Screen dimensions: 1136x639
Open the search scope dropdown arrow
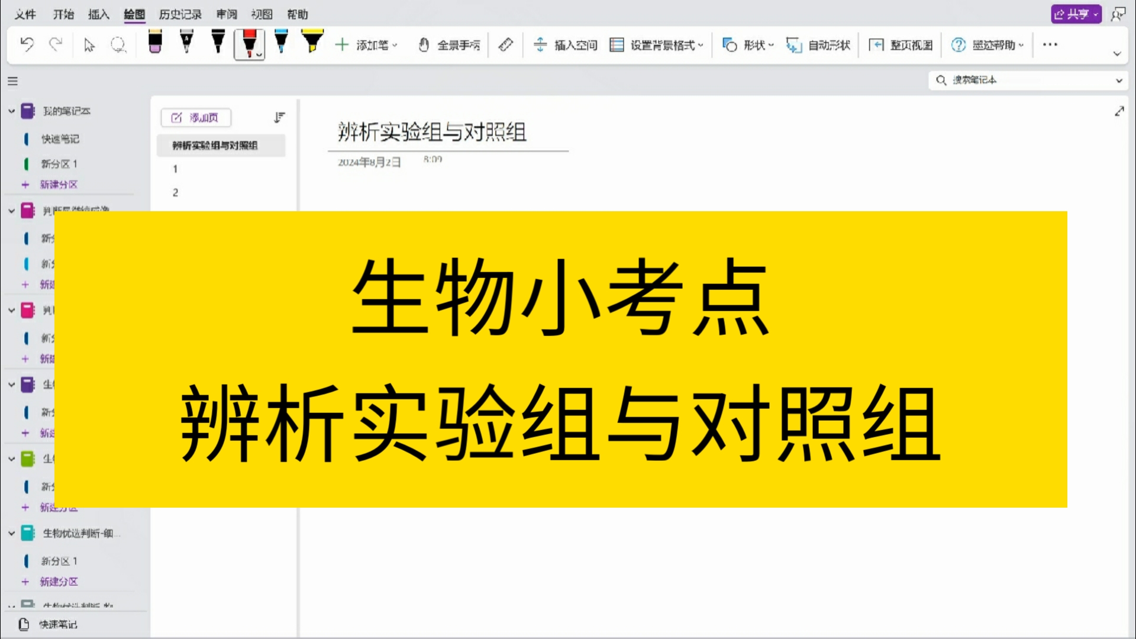coord(1119,80)
